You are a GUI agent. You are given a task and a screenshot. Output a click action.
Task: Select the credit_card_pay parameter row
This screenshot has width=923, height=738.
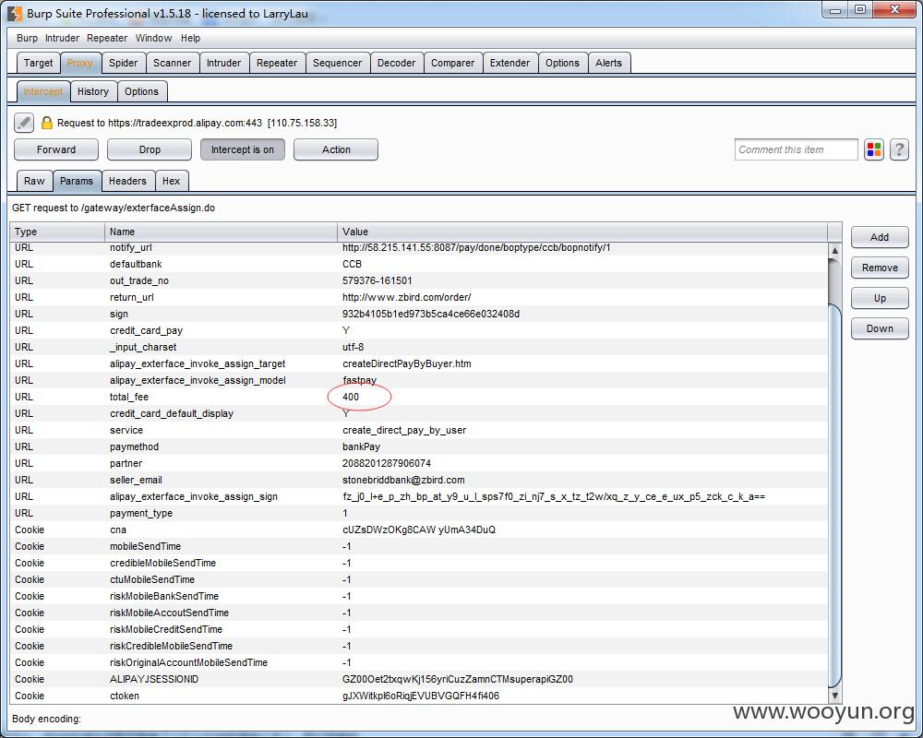pyautogui.click(x=418, y=331)
